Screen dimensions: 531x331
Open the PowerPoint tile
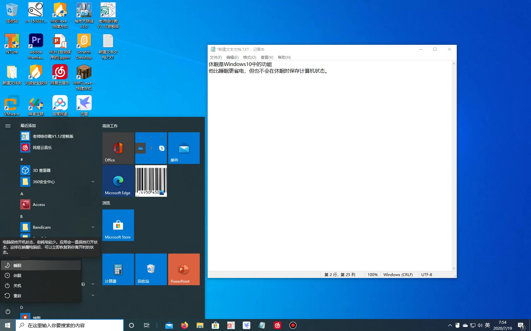184,269
